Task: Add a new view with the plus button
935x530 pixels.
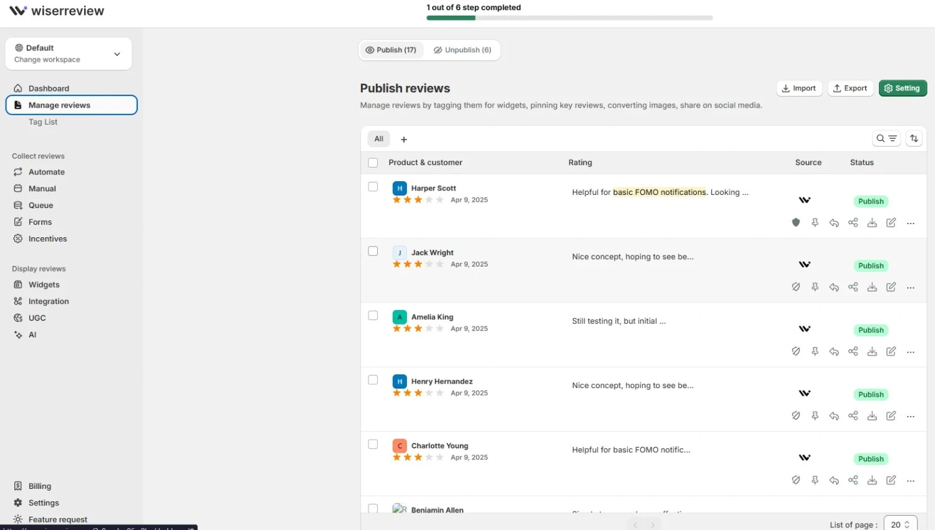Action: pos(404,140)
